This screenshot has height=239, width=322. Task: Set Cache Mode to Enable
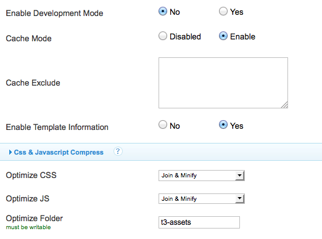[x=223, y=36]
